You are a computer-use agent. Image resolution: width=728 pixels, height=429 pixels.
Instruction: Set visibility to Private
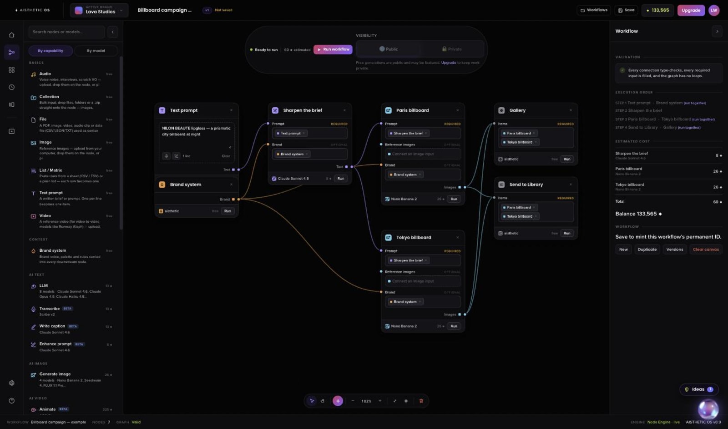(x=452, y=49)
